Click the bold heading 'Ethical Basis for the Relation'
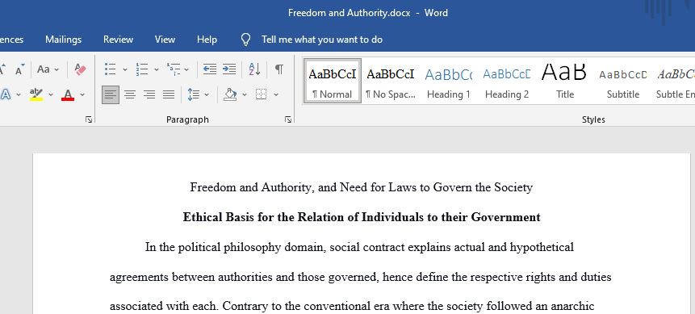The width and height of the screenshot is (695, 314). [x=362, y=217]
